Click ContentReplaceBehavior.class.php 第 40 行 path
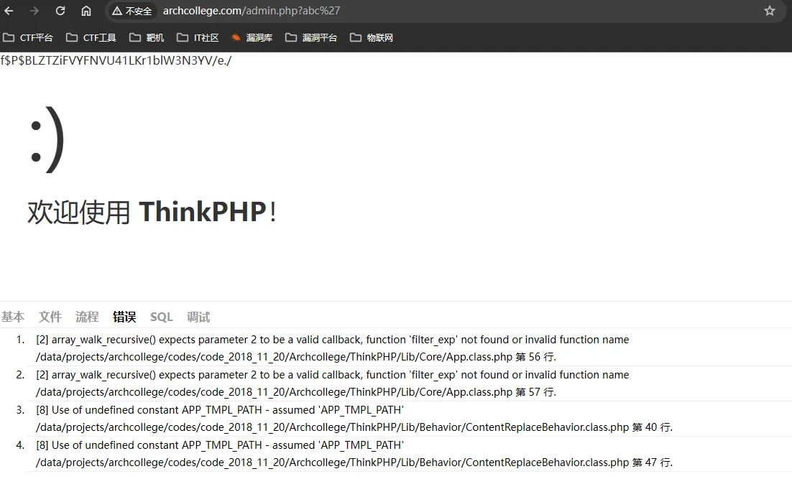792x479 pixels. click(x=354, y=427)
